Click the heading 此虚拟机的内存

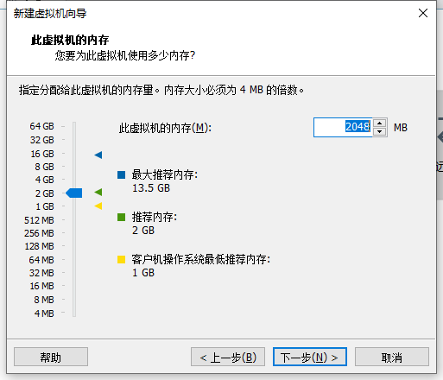(70, 40)
